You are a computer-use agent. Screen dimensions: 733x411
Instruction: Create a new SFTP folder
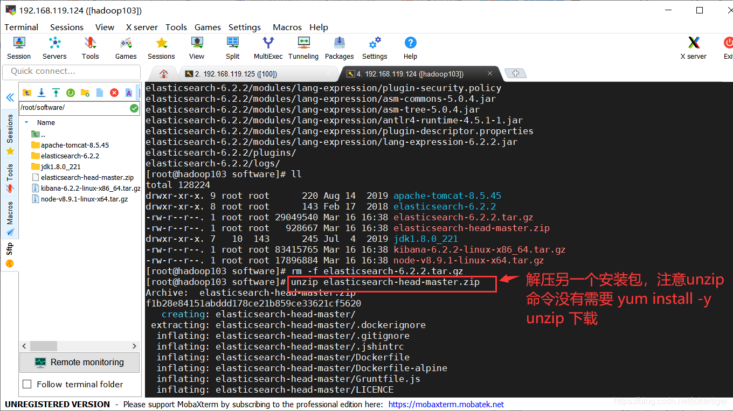85,93
